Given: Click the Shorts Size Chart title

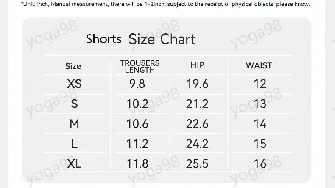Looking at the screenshot, I should click(141, 39).
